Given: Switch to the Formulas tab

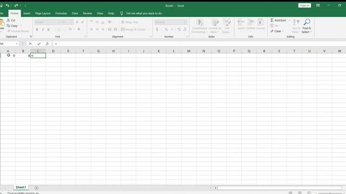Looking at the screenshot, I should point(61,13).
